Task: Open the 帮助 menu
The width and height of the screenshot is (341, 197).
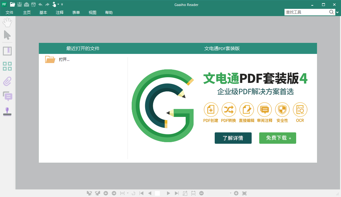Action: pos(109,12)
